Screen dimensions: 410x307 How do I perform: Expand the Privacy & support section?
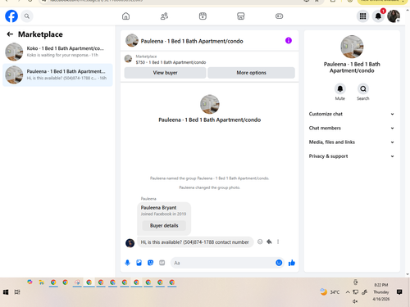click(x=352, y=156)
